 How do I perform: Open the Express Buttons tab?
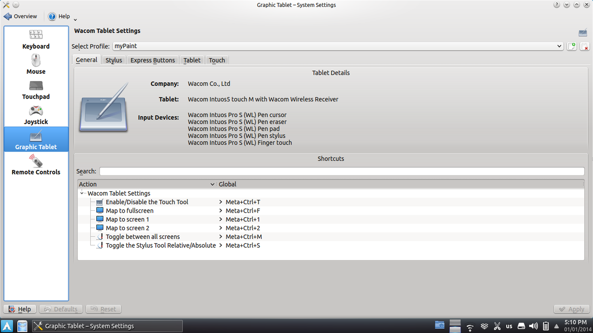(153, 60)
